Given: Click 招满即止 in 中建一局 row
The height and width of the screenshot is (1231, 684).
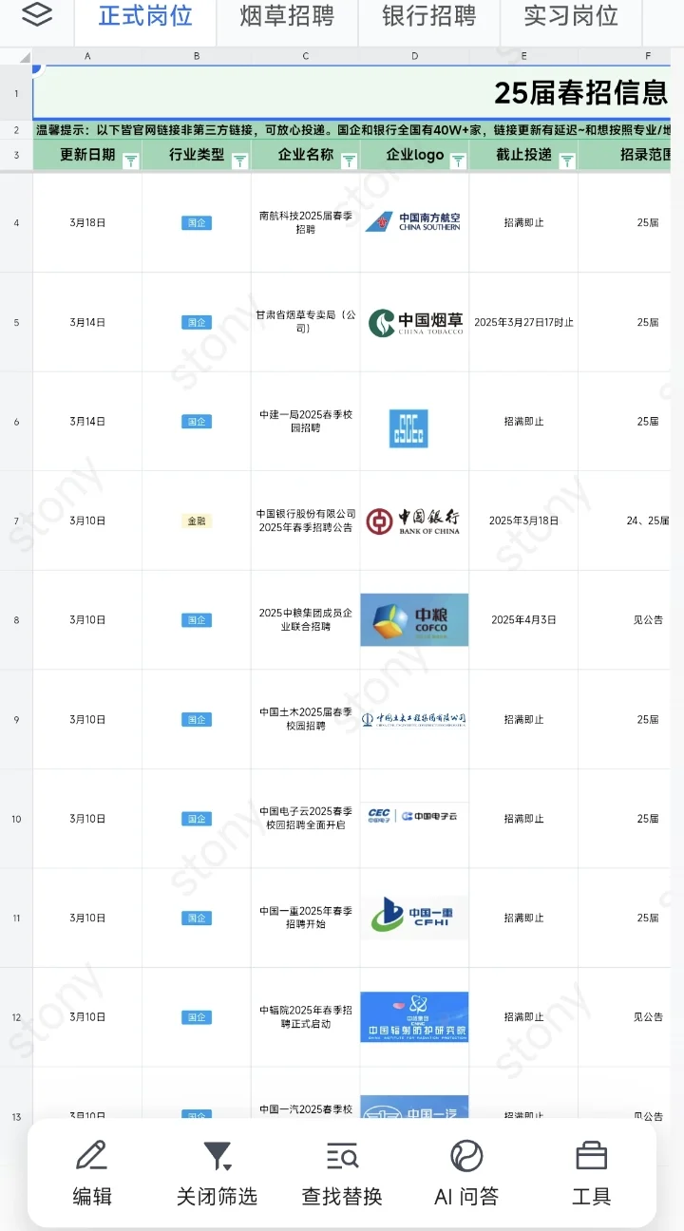Looking at the screenshot, I should coord(523,421).
